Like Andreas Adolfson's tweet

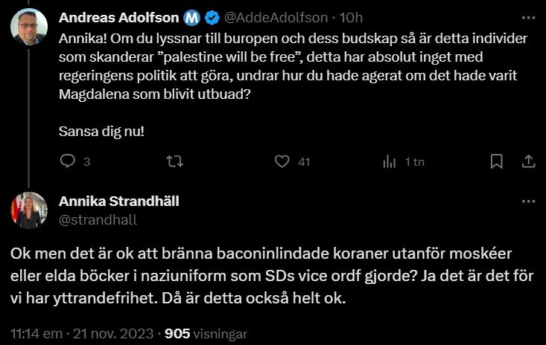pos(282,161)
